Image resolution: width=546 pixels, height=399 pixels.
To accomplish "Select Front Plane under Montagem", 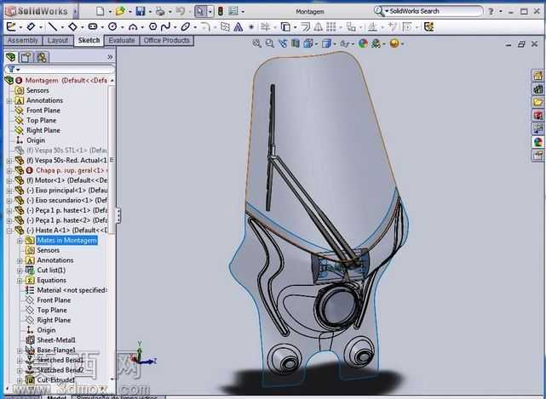I will [x=43, y=111].
